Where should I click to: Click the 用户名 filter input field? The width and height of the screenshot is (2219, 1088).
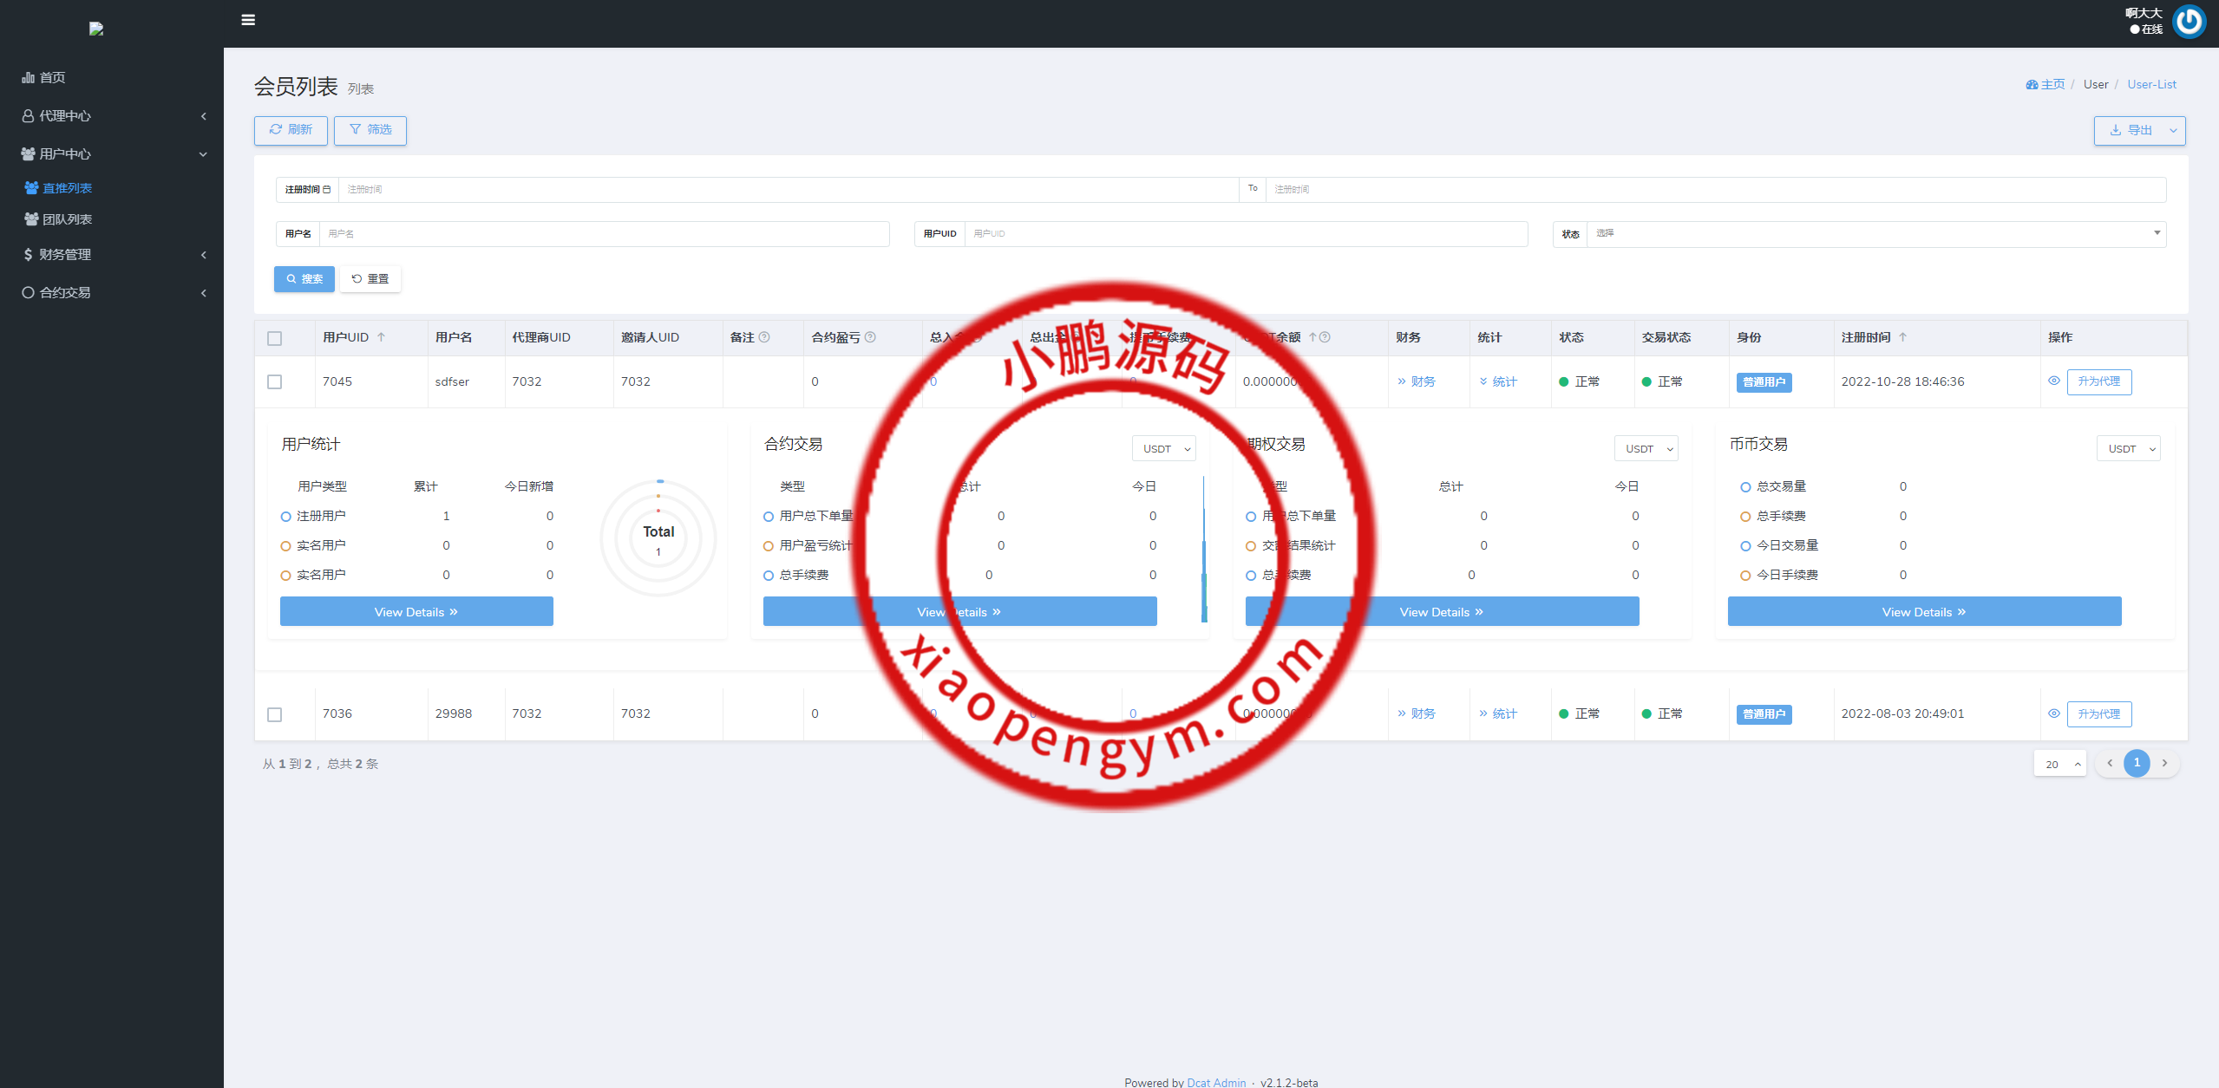pos(604,233)
